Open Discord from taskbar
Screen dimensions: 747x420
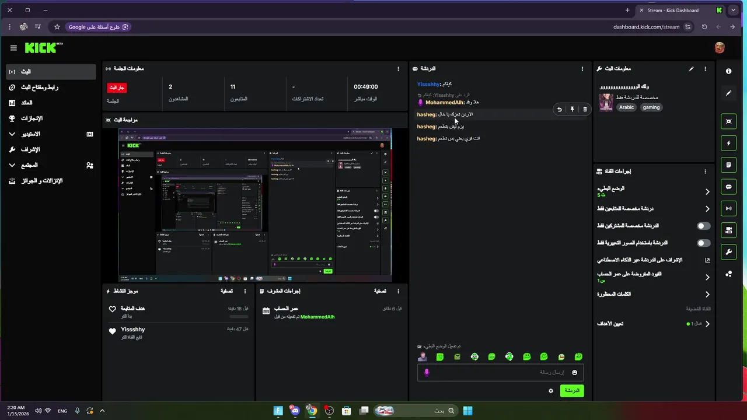coord(295,411)
